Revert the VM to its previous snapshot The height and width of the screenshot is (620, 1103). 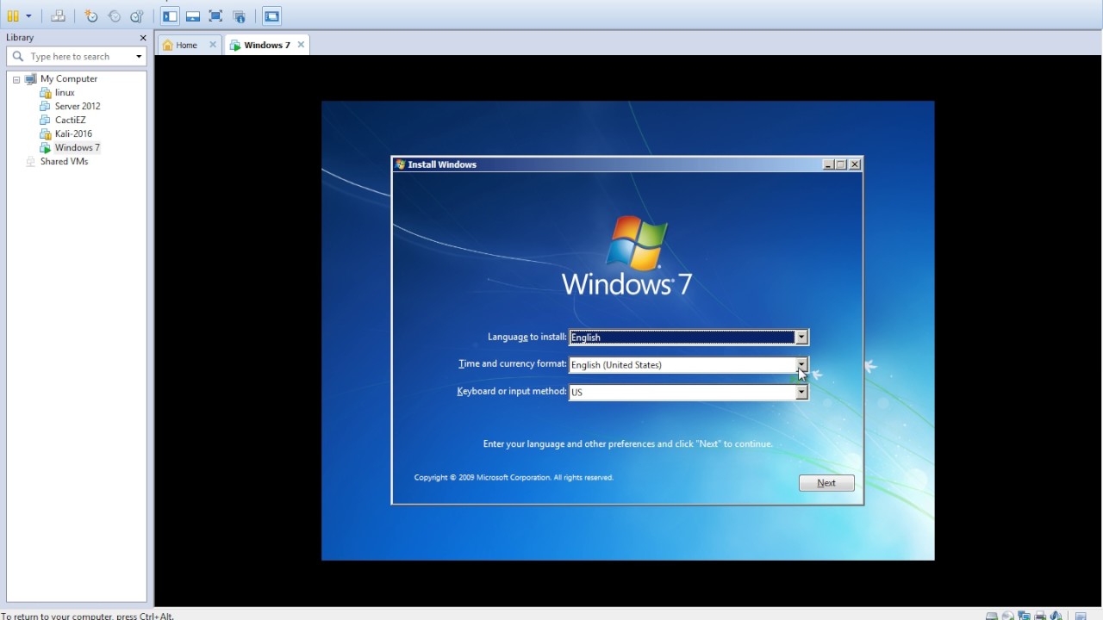(114, 16)
